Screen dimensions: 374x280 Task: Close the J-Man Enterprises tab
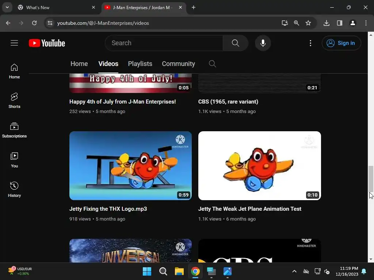[x=180, y=7]
